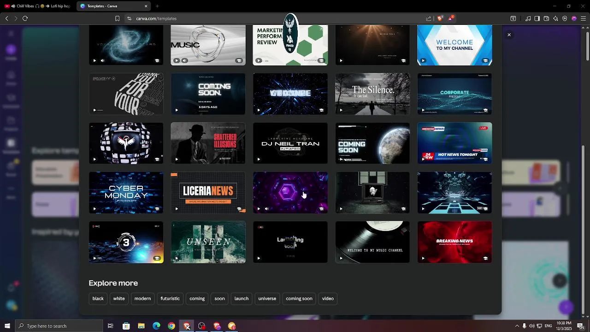
Task: Open the Brave Rewards triangle icon
Action: 451,18
